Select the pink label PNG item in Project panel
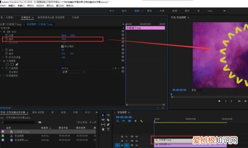This screenshot has height=148, width=248. click(x=48, y=132)
